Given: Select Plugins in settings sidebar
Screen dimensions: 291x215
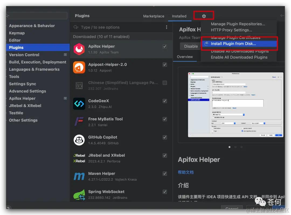Looking at the screenshot, I should pyautogui.click(x=38, y=47).
